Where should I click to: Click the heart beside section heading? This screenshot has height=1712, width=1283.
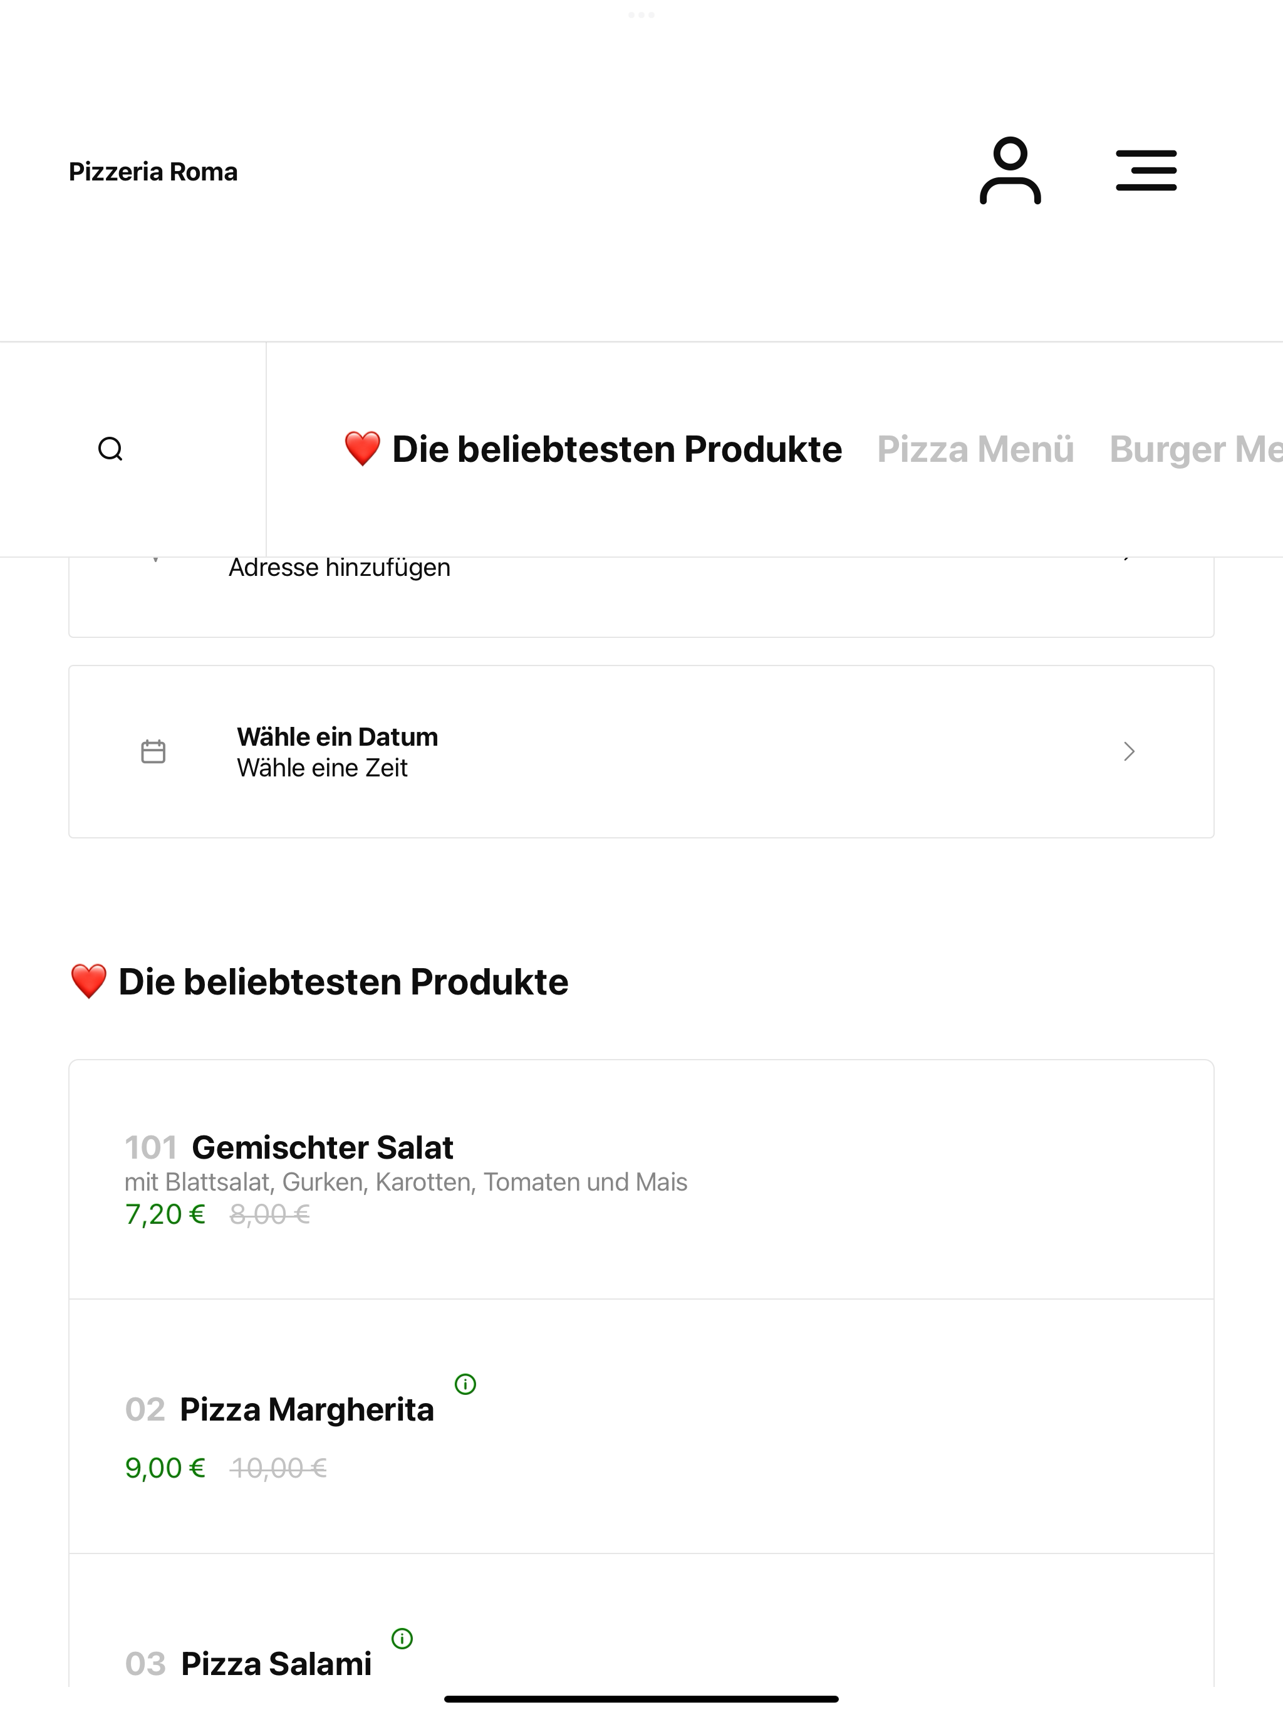point(88,982)
